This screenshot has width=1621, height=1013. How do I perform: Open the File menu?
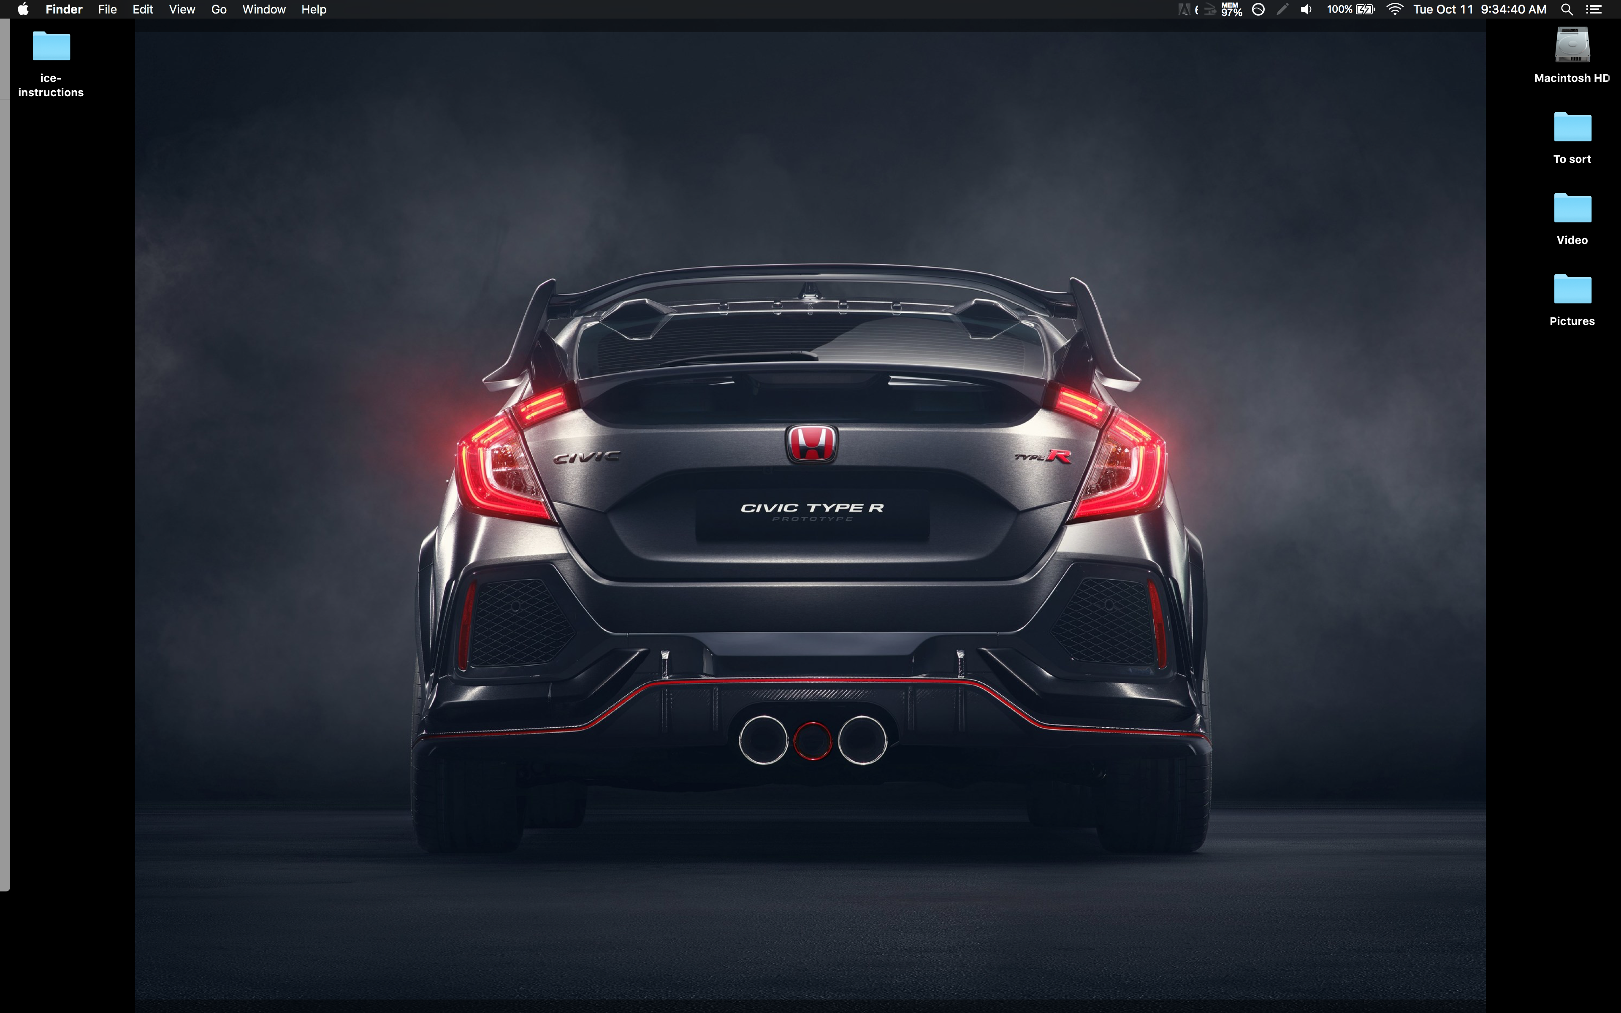(x=107, y=9)
